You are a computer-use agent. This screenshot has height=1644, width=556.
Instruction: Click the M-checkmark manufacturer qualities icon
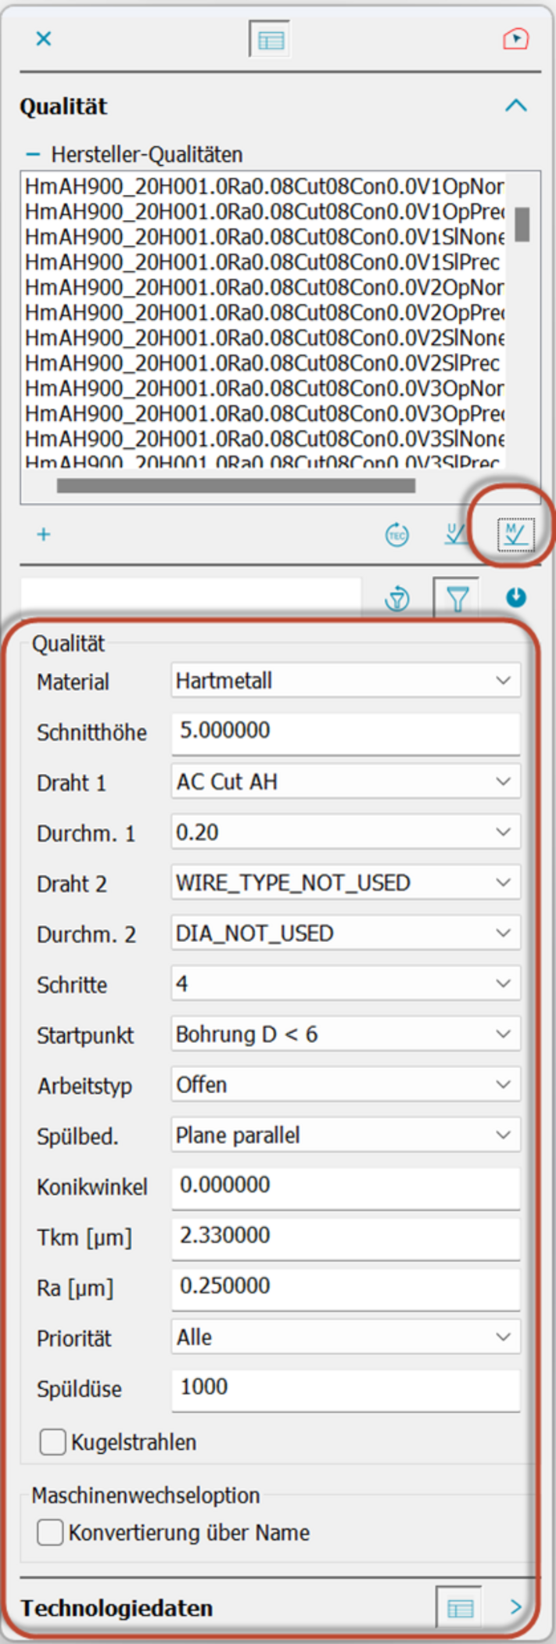click(515, 534)
